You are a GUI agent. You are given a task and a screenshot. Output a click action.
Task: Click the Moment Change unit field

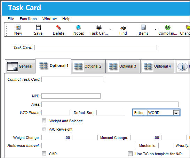click(x=174, y=138)
